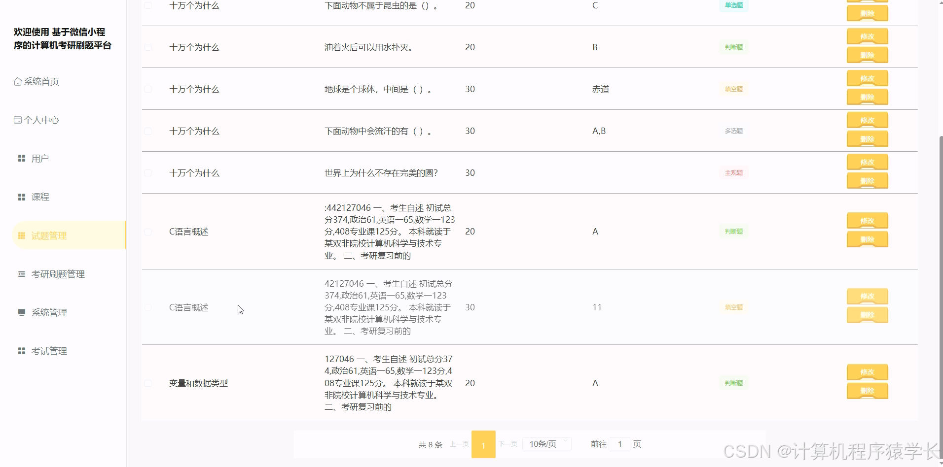Viewport: 943px width, 467px height.
Task: Tick checkbox for C语言概述 row with answer 11
Action: (x=148, y=307)
